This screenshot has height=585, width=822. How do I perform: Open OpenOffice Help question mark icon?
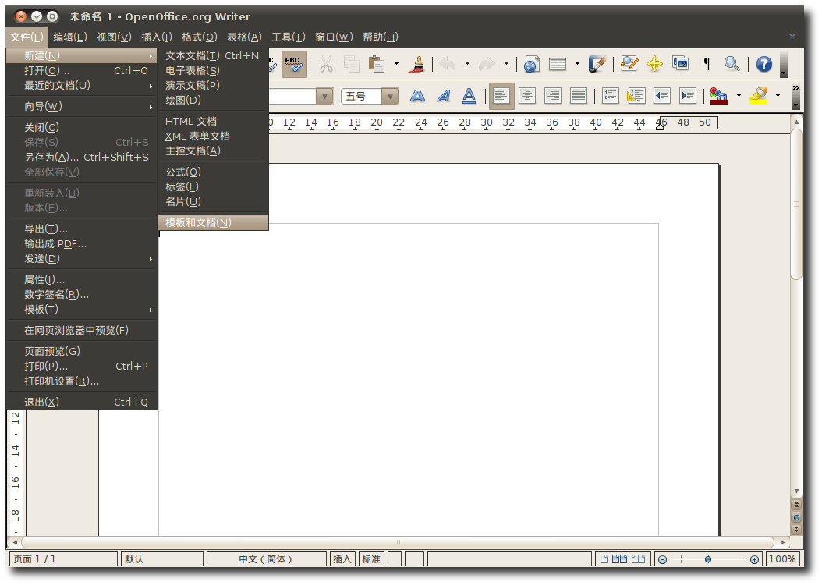(764, 64)
